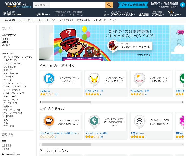The height and width of the screenshot is (156, 186).
Task: Select ゲーム・トリビア・アクセサリ category
Action: (x=18, y=57)
